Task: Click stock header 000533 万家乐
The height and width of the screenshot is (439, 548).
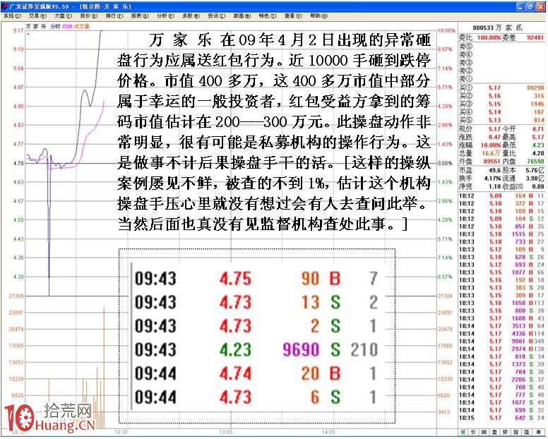Action: click(x=497, y=28)
